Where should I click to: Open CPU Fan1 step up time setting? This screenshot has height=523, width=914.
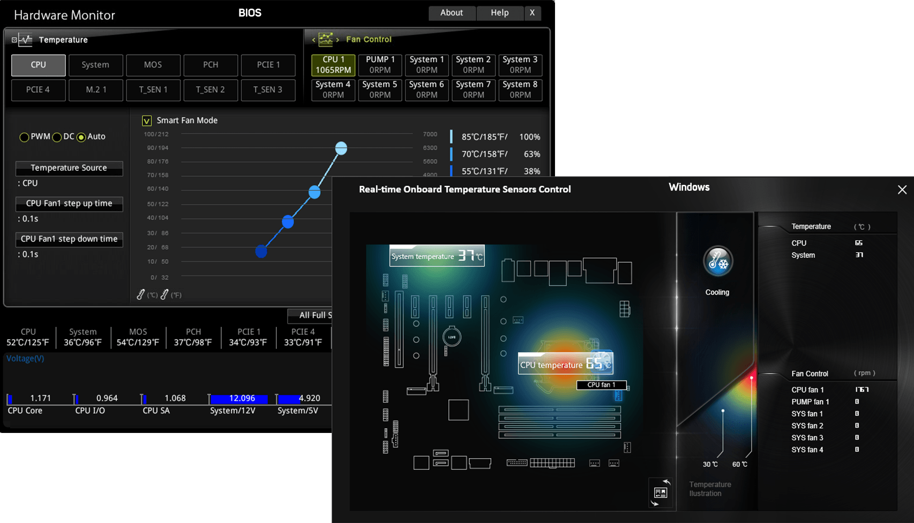69,204
